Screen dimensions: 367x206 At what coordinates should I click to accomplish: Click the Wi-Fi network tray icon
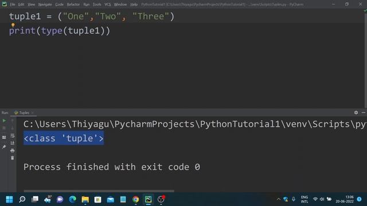point(315,199)
